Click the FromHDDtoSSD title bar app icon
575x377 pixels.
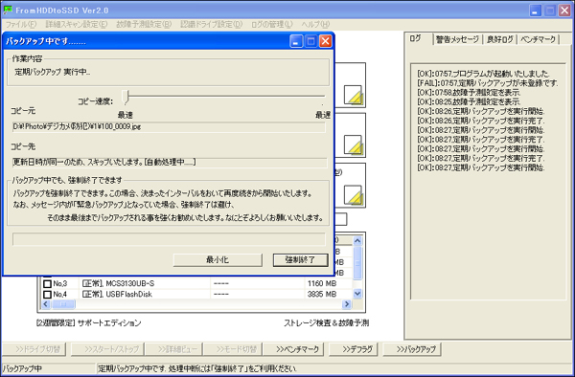(8, 11)
